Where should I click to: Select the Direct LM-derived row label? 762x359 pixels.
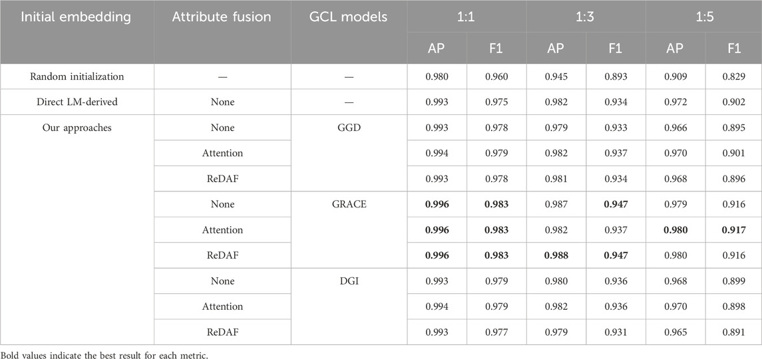click(77, 102)
